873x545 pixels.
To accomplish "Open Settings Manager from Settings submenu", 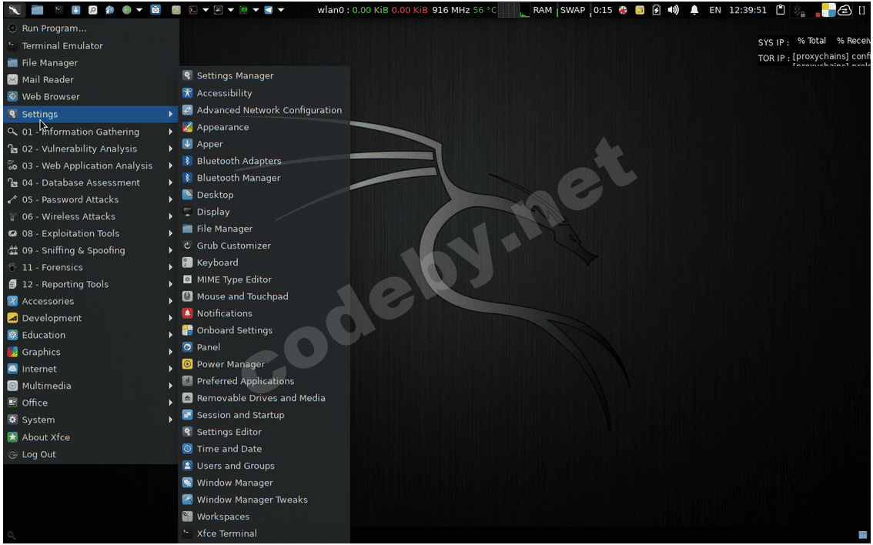I will (265, 75).
